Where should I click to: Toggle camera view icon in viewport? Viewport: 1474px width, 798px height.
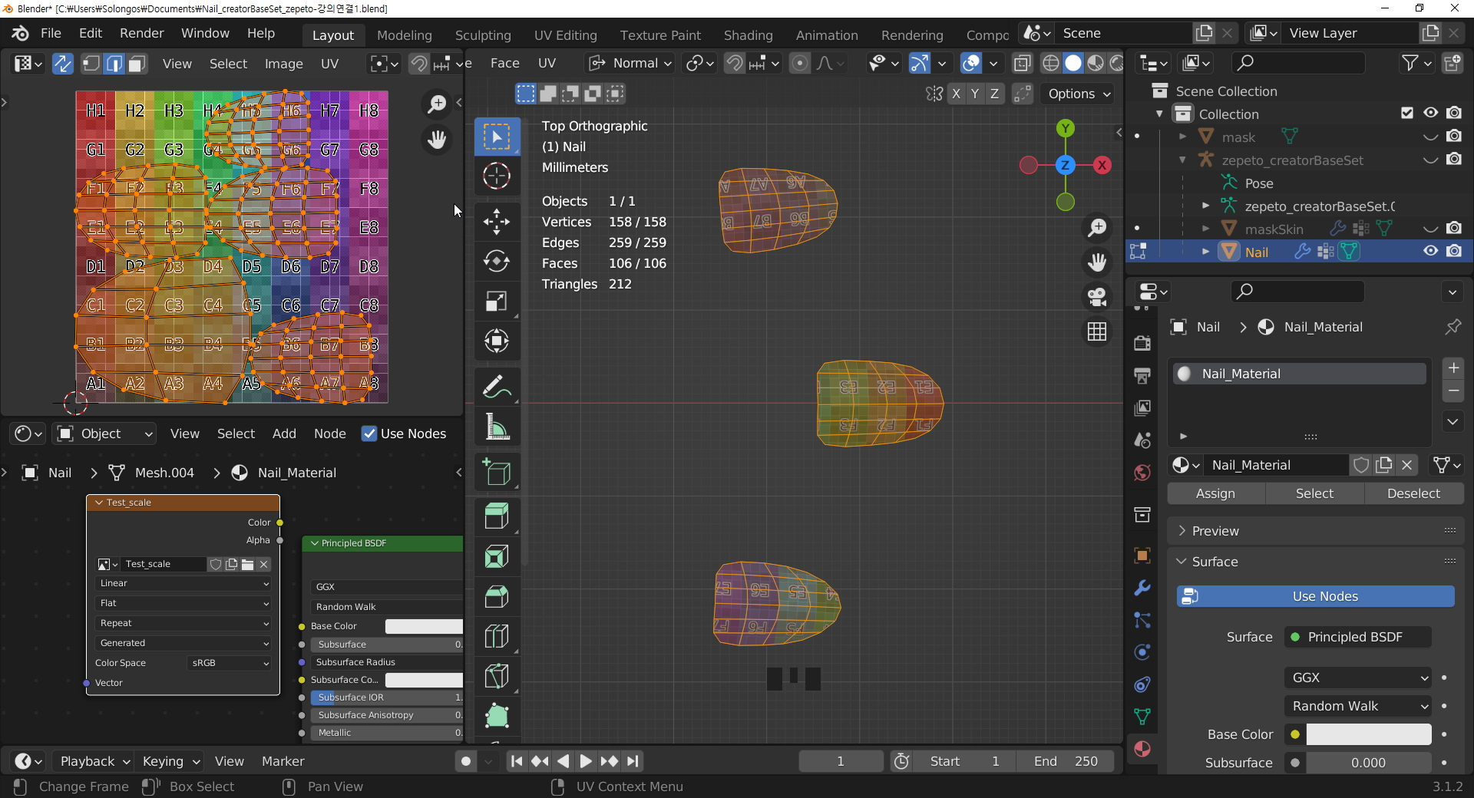tap(1097, 297)
